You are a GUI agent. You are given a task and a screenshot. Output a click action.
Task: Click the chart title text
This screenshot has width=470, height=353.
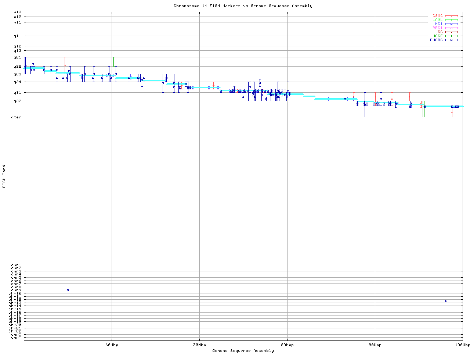(243, 6)
